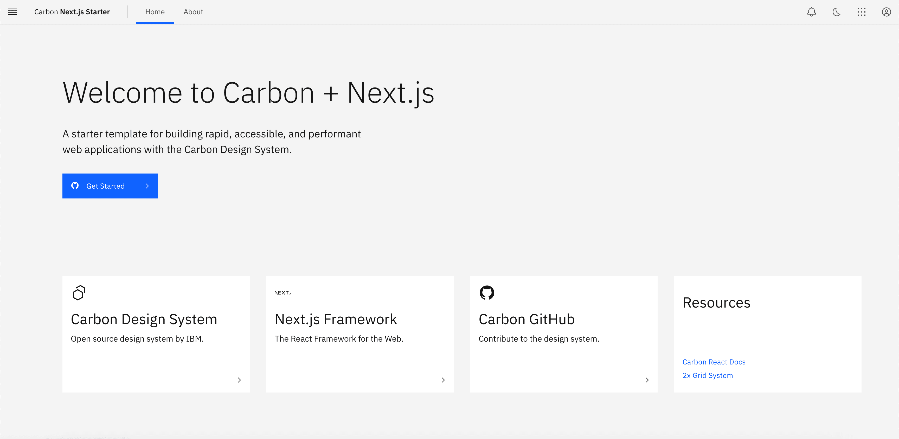Click the arrow on Next.js Framework card

pos(441,380)
